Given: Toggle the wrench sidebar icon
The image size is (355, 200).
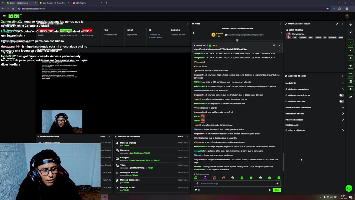Looking at the screenshot, I should pyautogui.click(x=351, y=89).
